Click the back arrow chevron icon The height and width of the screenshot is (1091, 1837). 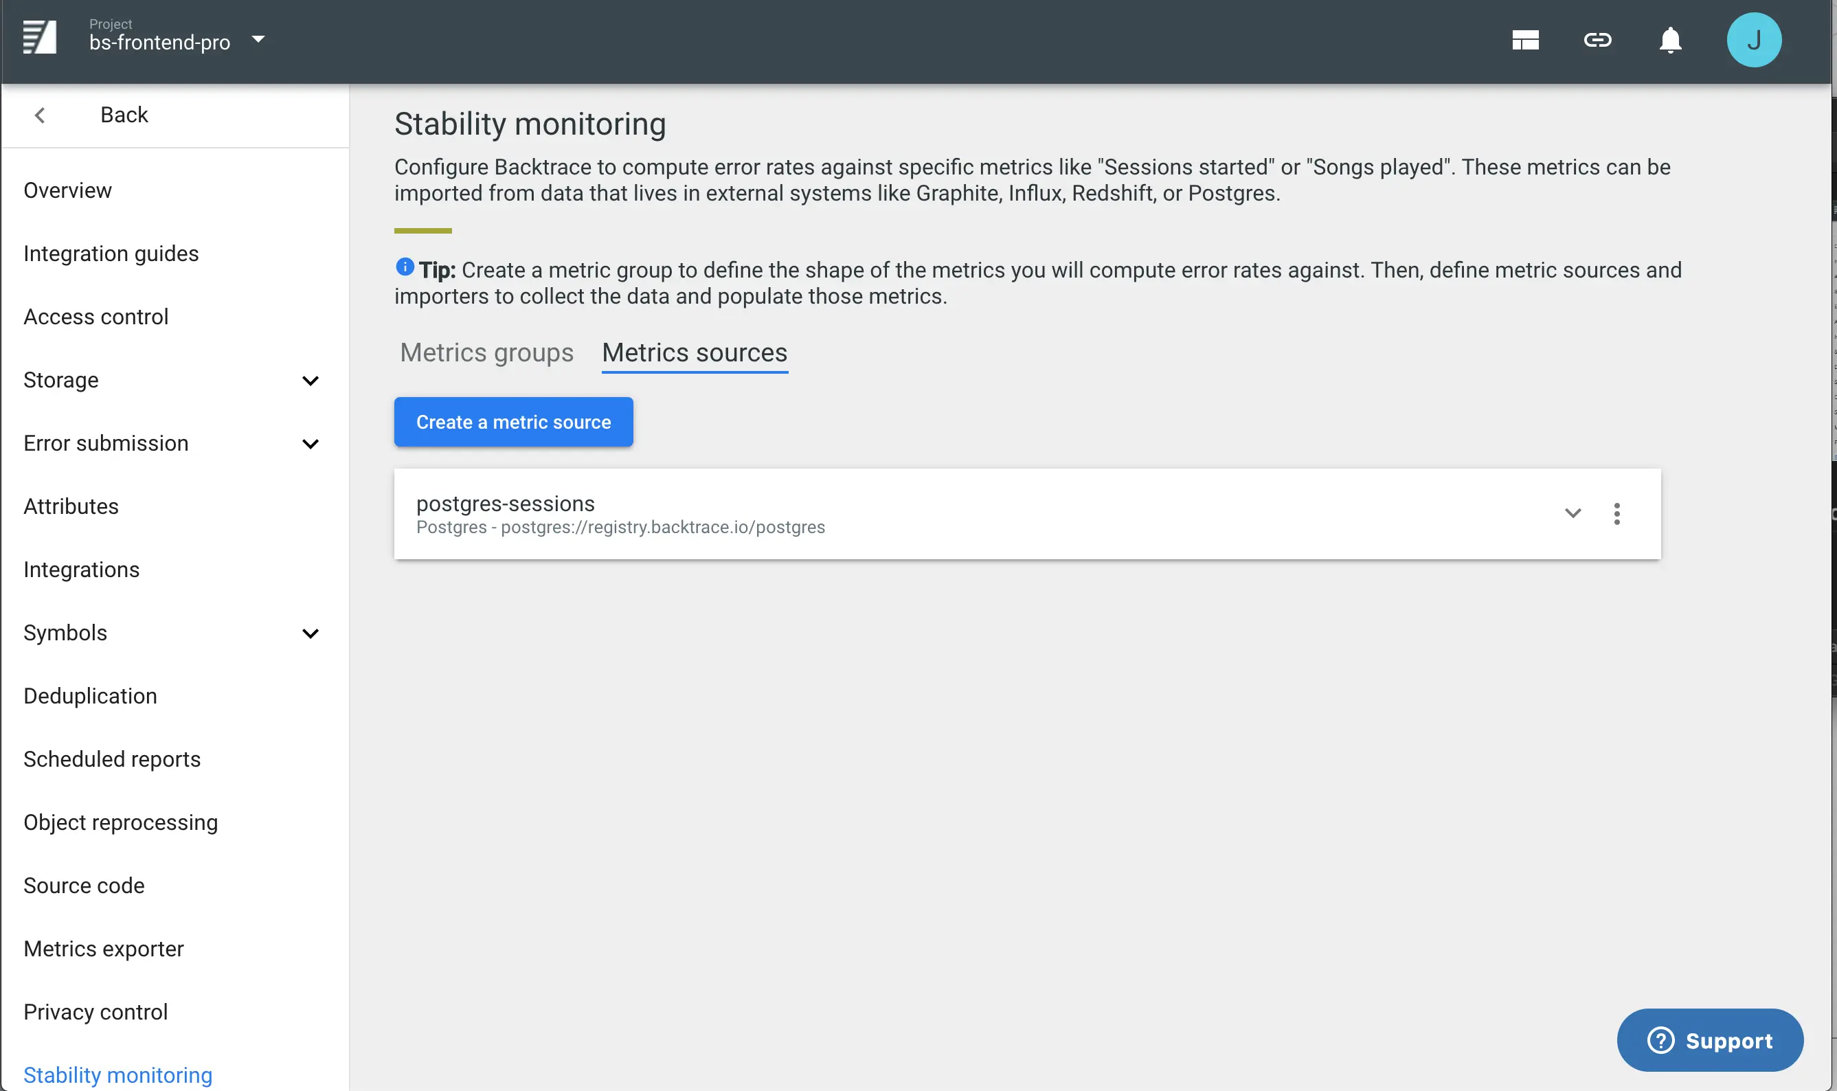[x=41, y=115]
